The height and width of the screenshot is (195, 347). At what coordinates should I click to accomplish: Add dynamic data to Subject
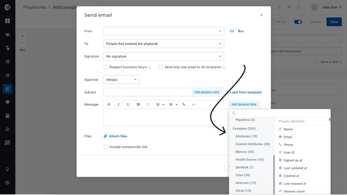(207, 92)
